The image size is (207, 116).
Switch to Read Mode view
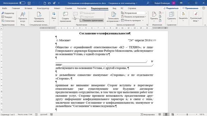coord(160,114)
